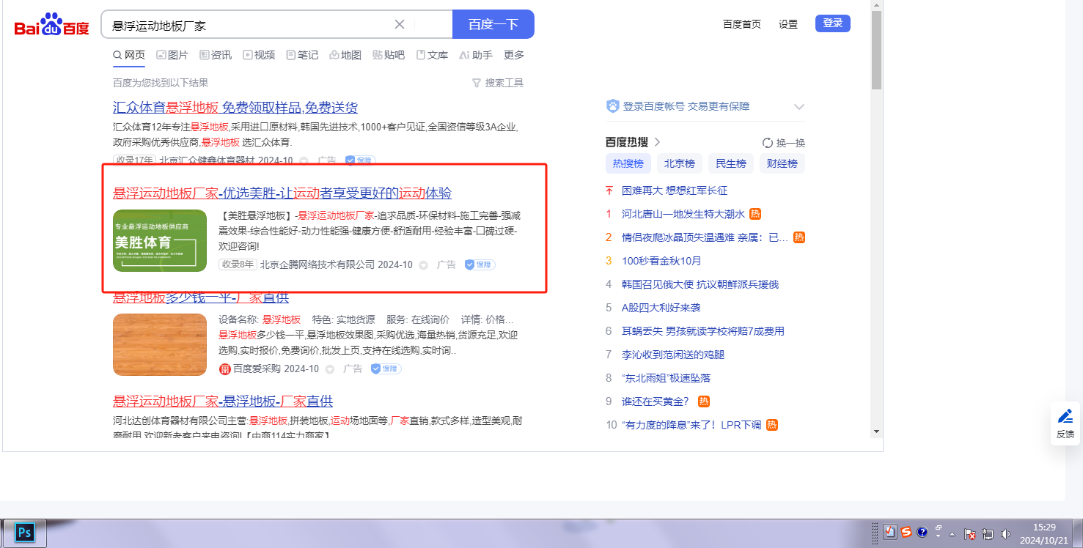Select the 财经榜 hot list tab
Viewport: 1083px width, 548px height.
[782, 163]
